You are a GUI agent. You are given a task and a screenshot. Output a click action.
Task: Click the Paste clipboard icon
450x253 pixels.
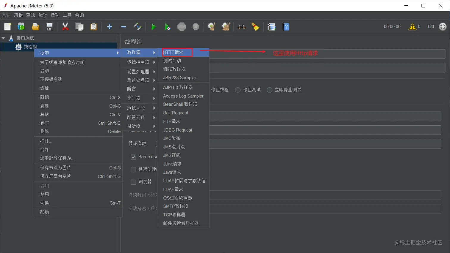(93, 27)
